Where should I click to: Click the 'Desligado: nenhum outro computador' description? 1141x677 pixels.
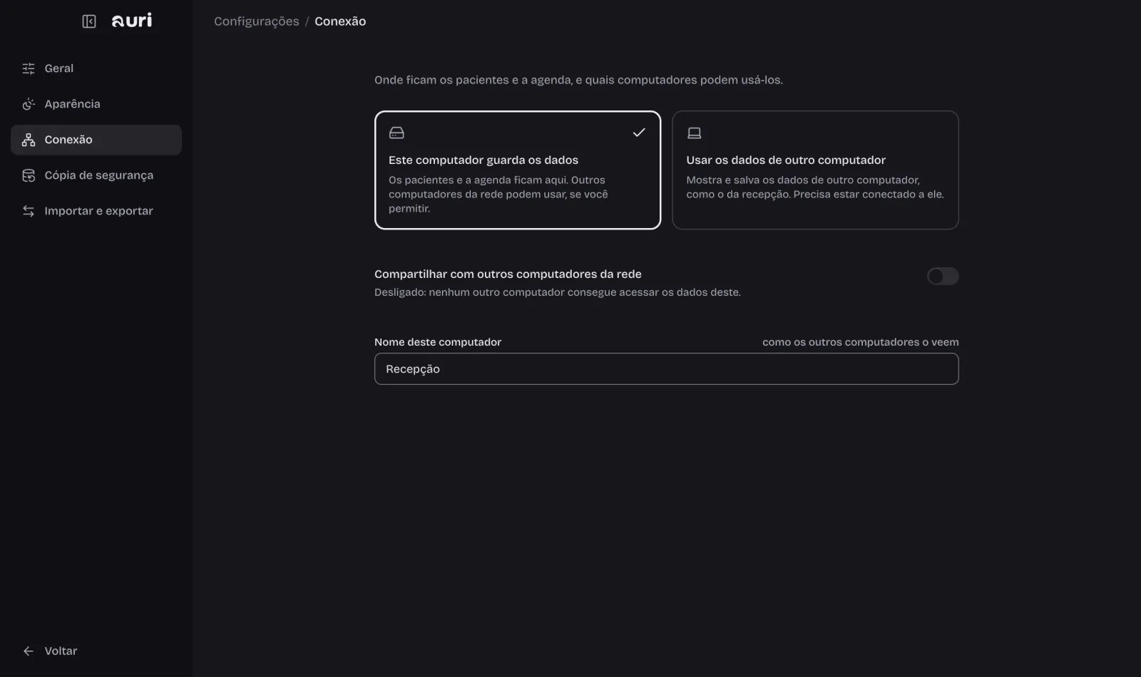click(558, 292)
